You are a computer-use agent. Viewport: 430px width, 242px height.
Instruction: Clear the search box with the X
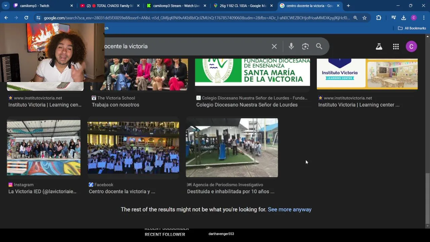coord(274,46)
